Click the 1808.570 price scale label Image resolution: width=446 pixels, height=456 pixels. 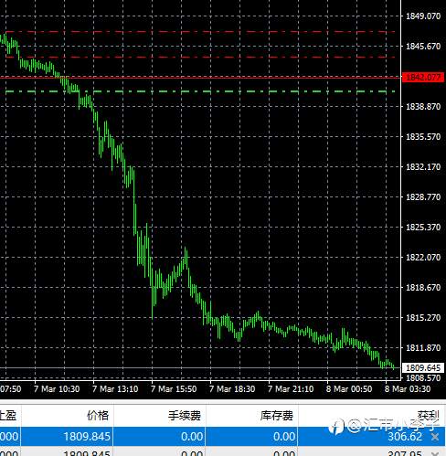tap(423, 378)
